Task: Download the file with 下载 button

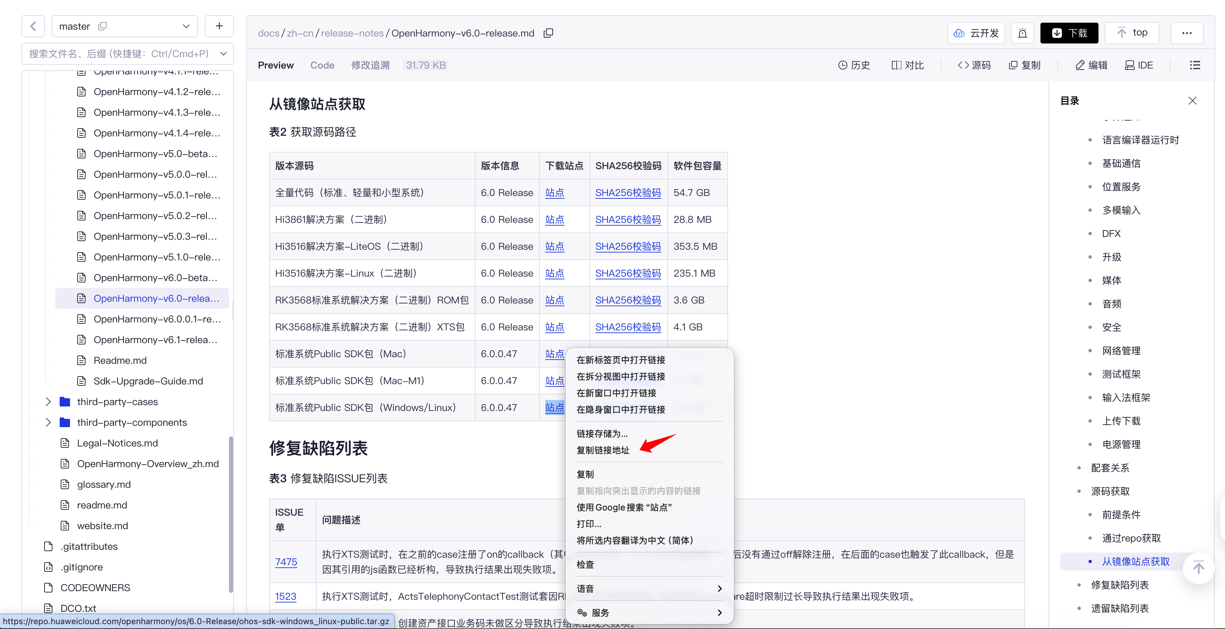Action: coord(1069,33)
